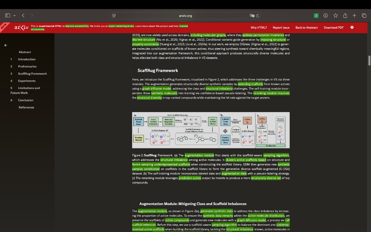Click the arXiv logo in the red banner

pos(21,28)
